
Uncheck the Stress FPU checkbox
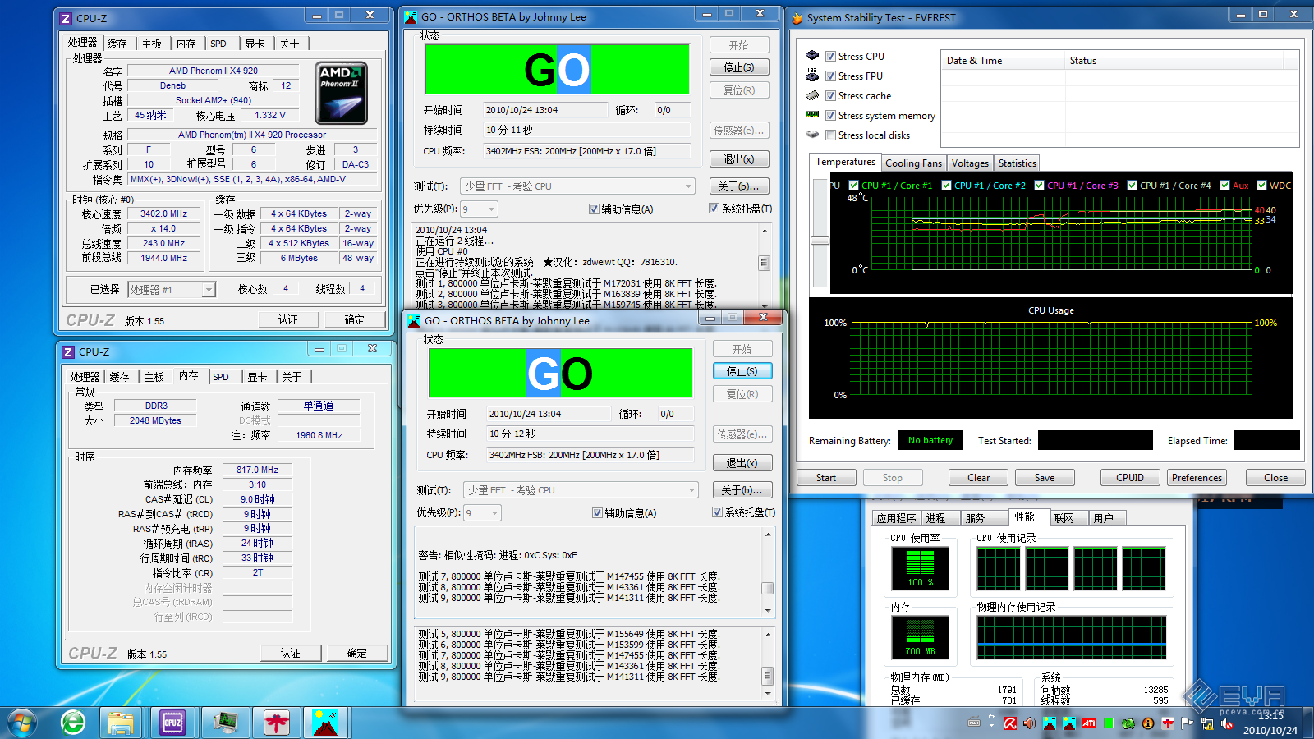click(x=831, y=76)
